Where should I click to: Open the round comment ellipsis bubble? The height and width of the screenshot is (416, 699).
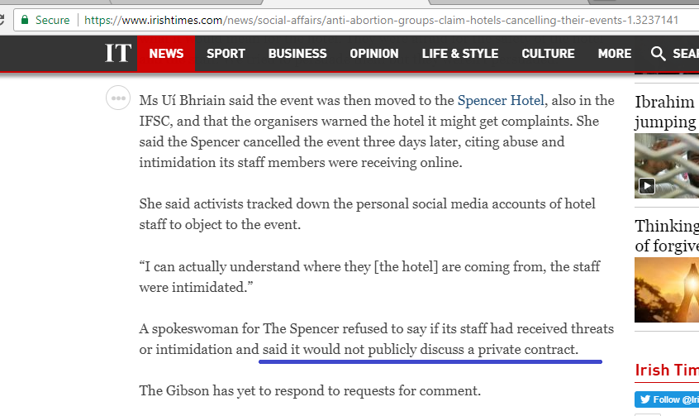118,98
